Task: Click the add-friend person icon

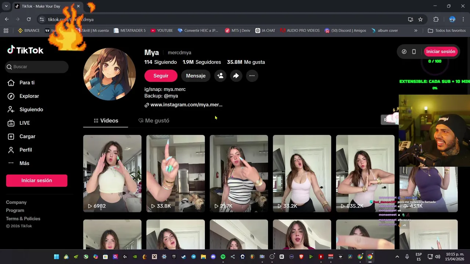Action: (x=220, y=76)
